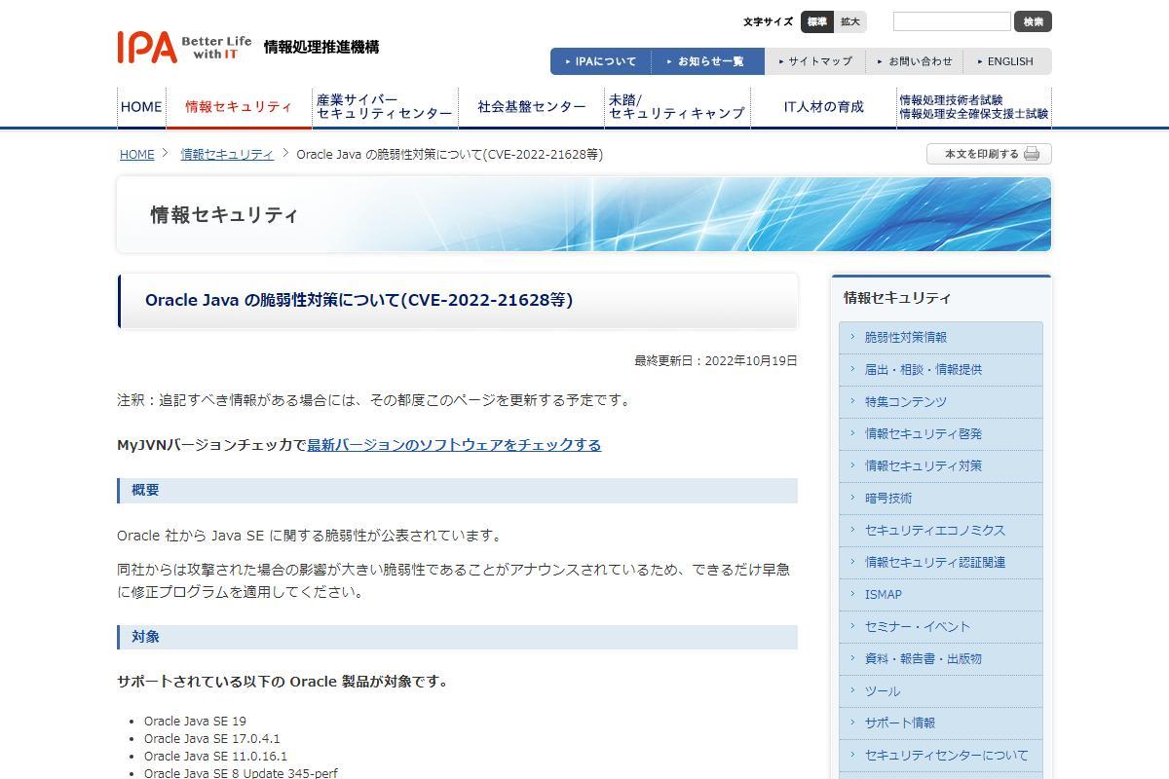
Task: Open IPAについて page
Action: coord(601,61)
